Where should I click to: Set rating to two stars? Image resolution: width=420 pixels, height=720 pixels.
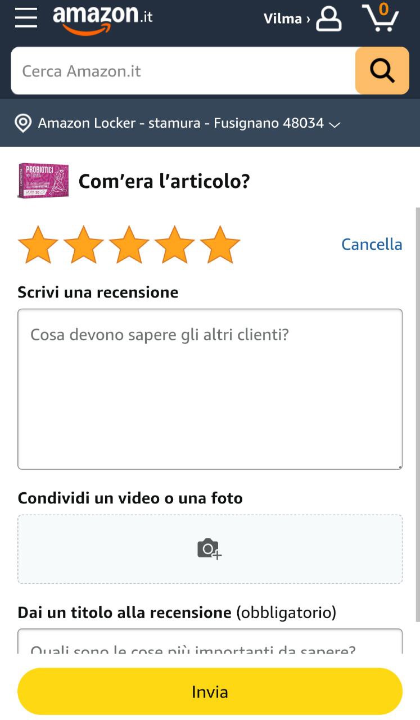84,245
